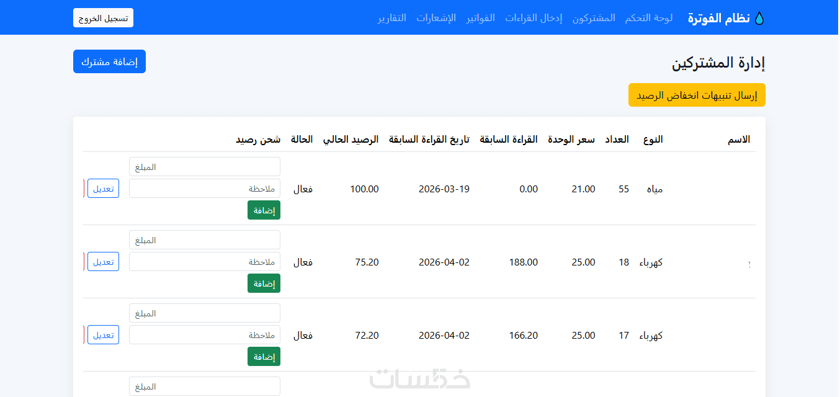Focus المبلغ field in meter 17 row
This screenshot has width=840, height=397.
pyautogui.click(x=205, y=313)
